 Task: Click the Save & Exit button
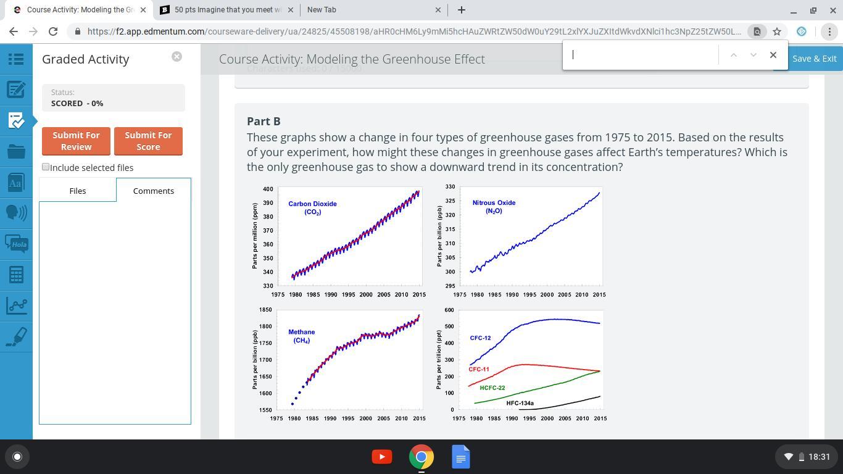click(x=814, y=59)
